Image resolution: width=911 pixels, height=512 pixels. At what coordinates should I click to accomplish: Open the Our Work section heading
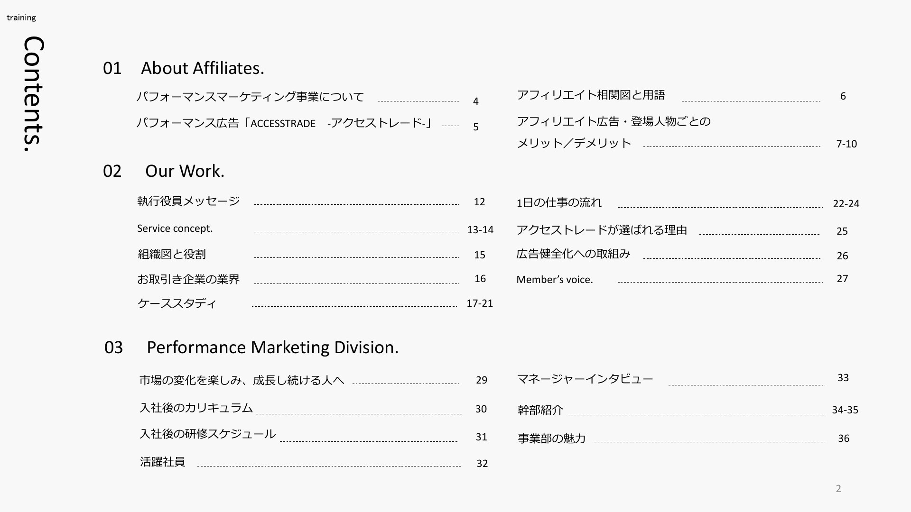point(185,171)
